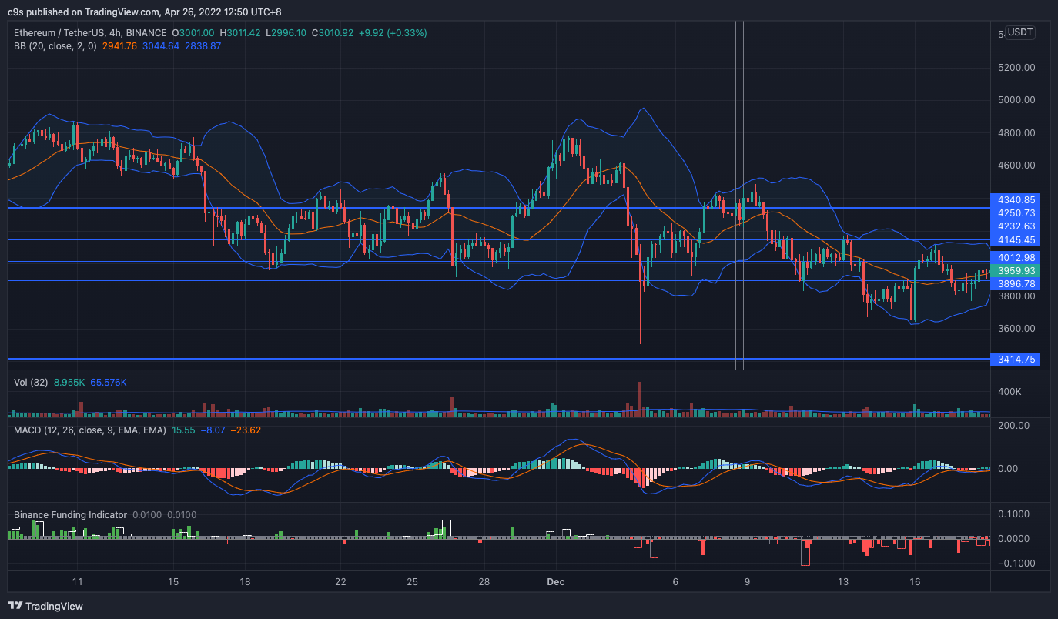Click the 3896.78 price tag
This screenshot has height=619, width=1058.
[1016, 284]
